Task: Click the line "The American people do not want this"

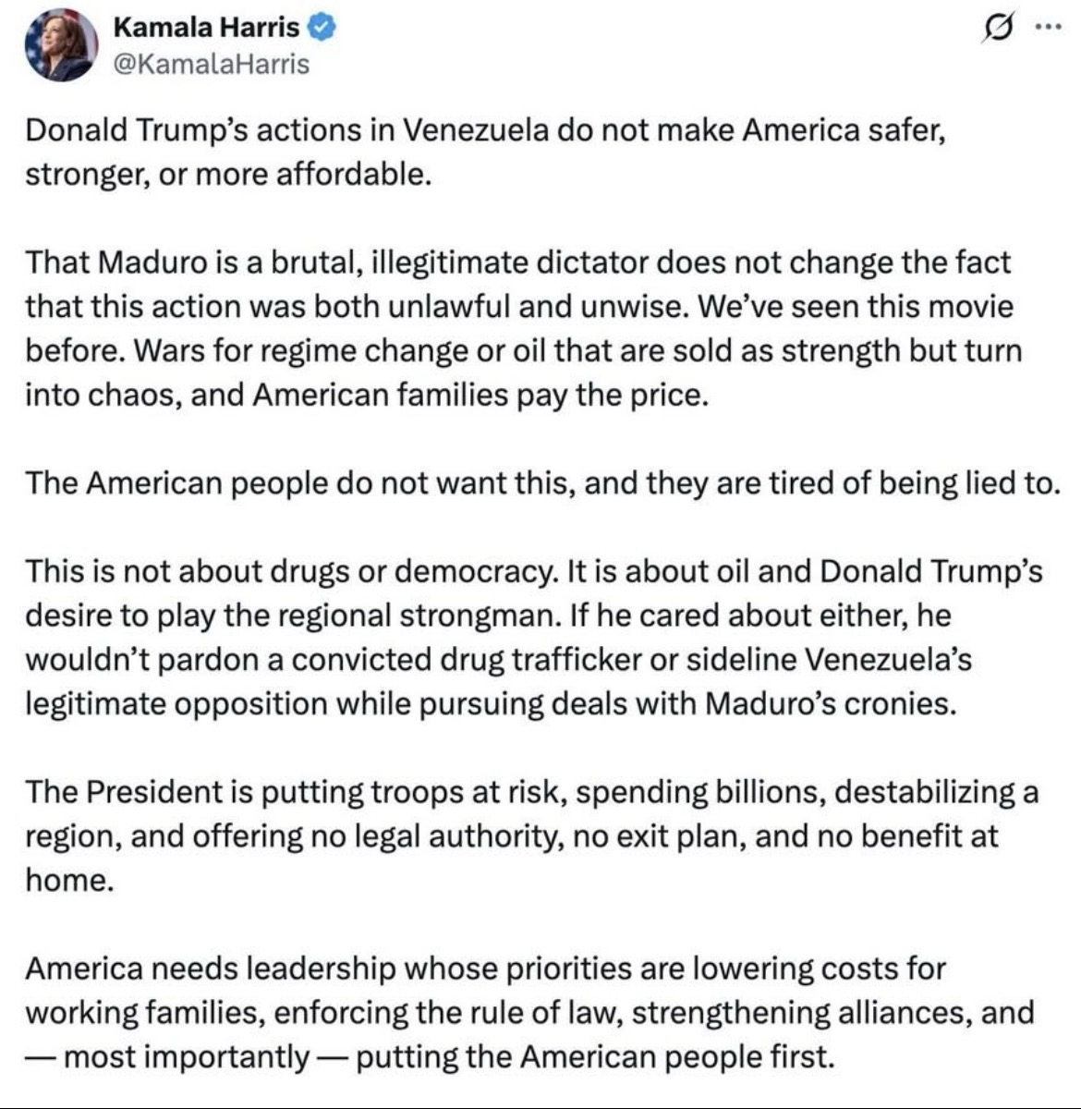Action: tap(540, 483)
